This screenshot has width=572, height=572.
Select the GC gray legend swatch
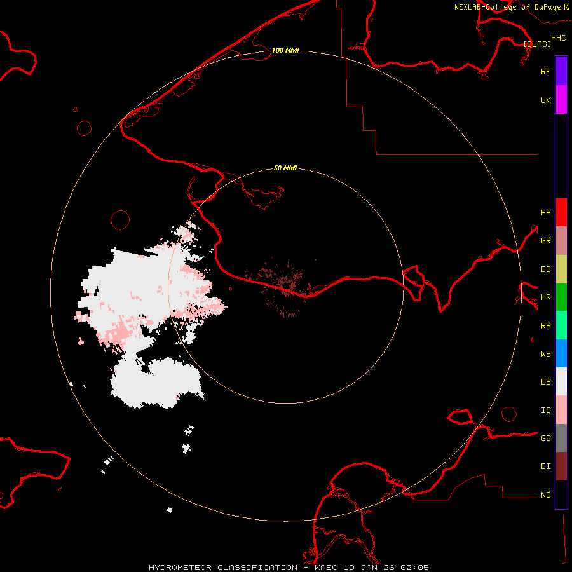561,438
